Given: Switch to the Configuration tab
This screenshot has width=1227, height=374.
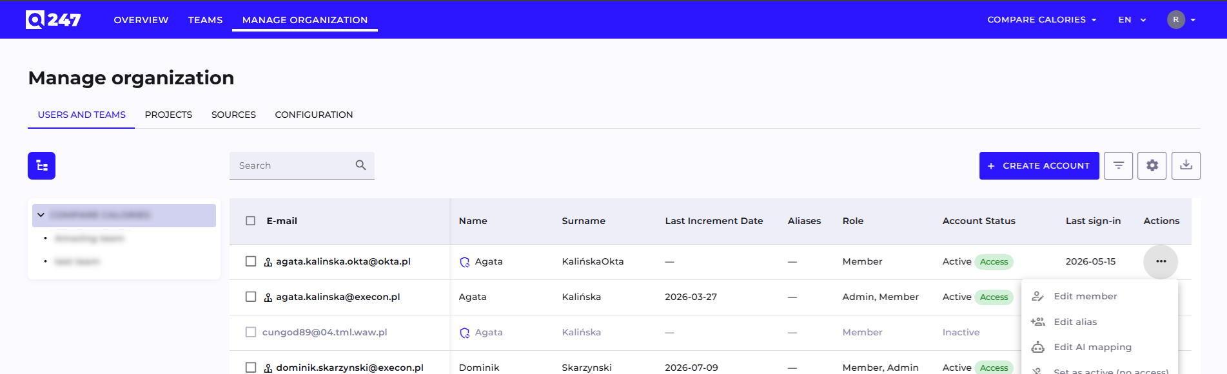Looking at the screenshot, I should (x=314, y=115).
